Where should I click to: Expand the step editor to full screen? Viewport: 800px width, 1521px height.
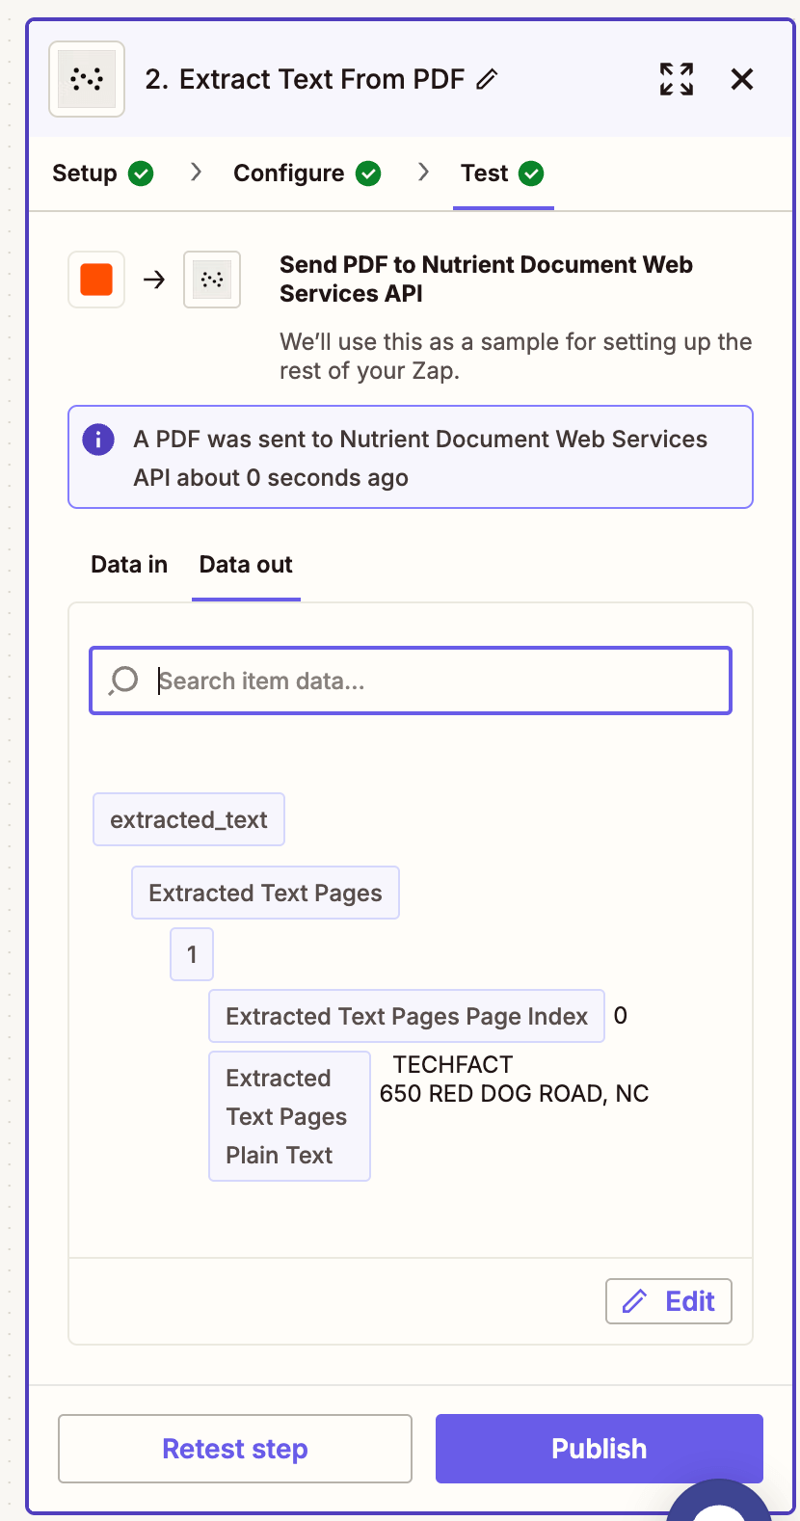click(x=676, y=80)
